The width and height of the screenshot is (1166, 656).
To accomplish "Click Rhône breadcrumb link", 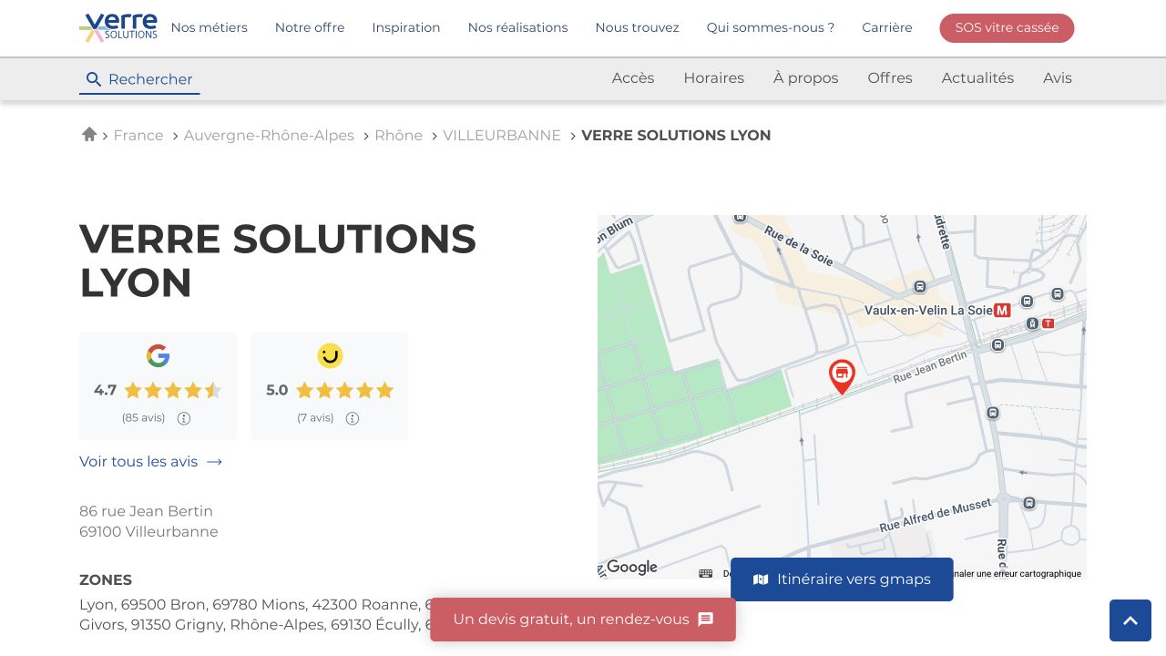I will click(399, 136).
